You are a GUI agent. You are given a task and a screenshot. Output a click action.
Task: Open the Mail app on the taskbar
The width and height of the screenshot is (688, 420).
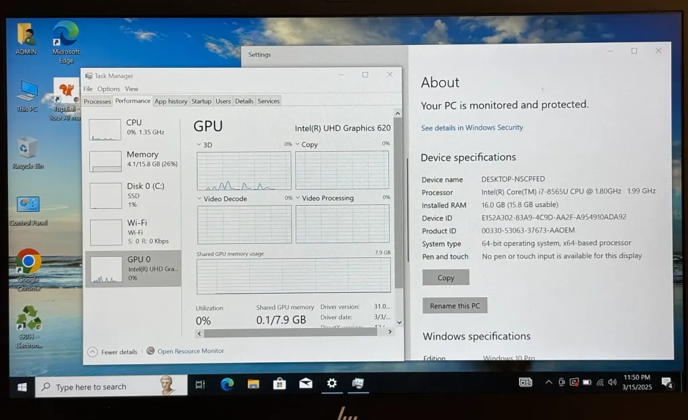click(306, 384)
